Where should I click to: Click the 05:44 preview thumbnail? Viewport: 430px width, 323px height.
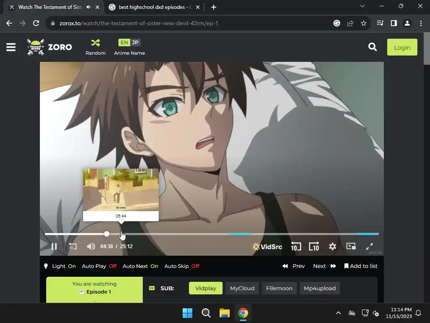pos(121,190)
